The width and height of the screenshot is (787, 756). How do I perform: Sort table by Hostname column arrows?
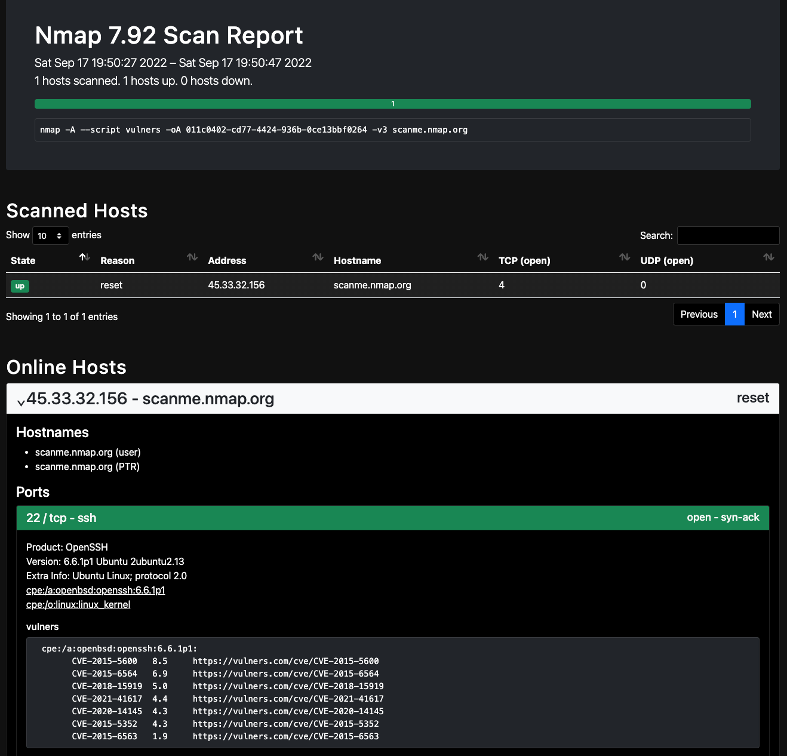[483, 257]
